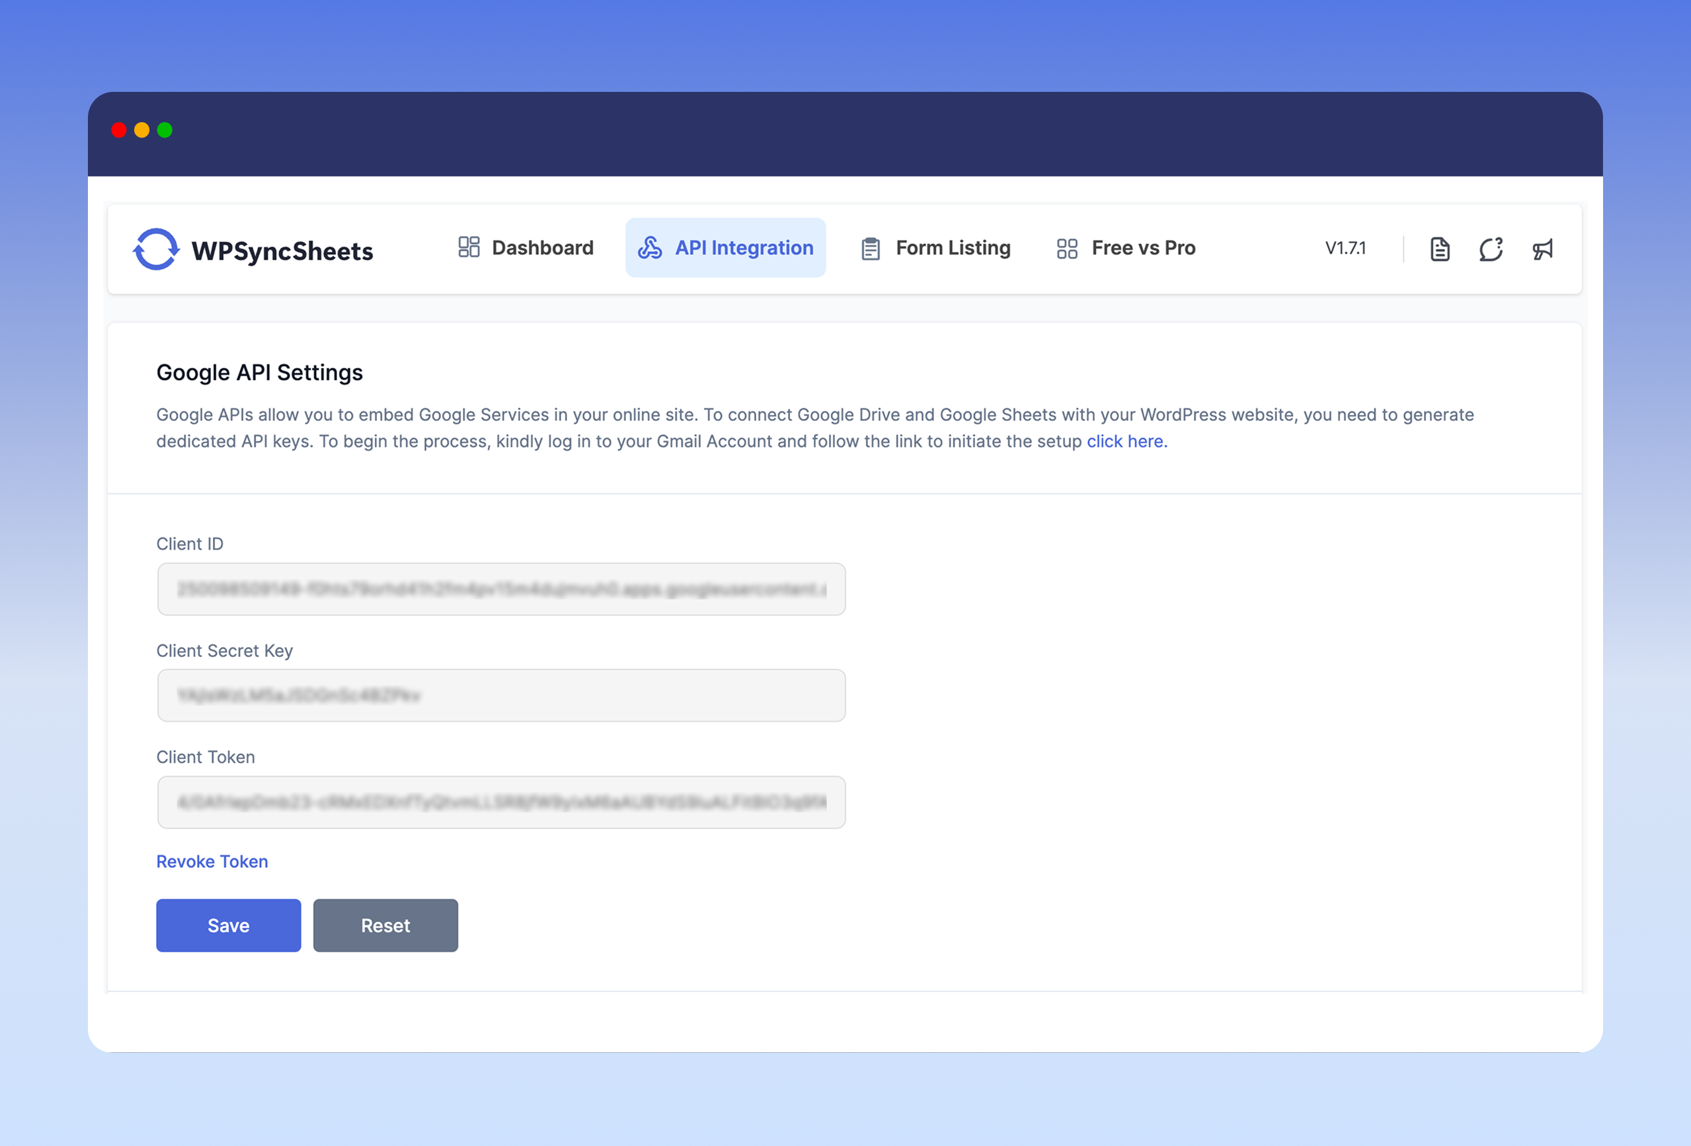The image size is (1691, 1146).
Task: Focus the Client Token input field
Action: 501,802
